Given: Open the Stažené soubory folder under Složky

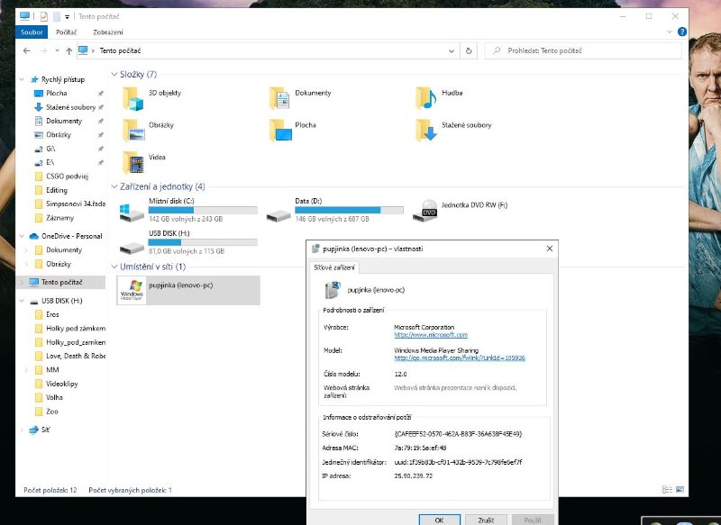Looking at the screenshot, I should (425, 131).
